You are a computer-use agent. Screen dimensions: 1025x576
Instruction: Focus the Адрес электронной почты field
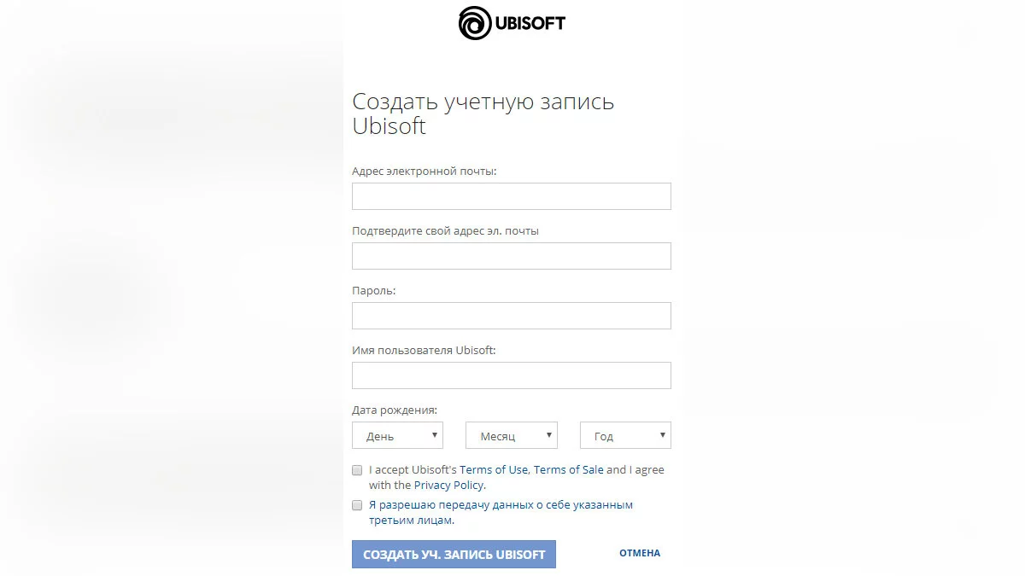(511, 196)
